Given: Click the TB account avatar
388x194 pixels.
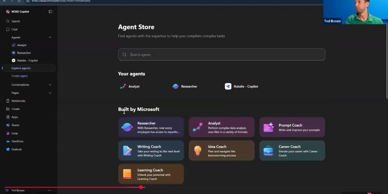Looking at the screenshot, I should (x=7, y=190).
